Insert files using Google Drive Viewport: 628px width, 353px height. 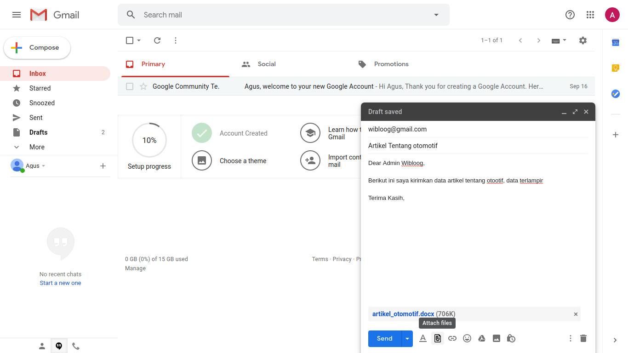tap(482, 338)
